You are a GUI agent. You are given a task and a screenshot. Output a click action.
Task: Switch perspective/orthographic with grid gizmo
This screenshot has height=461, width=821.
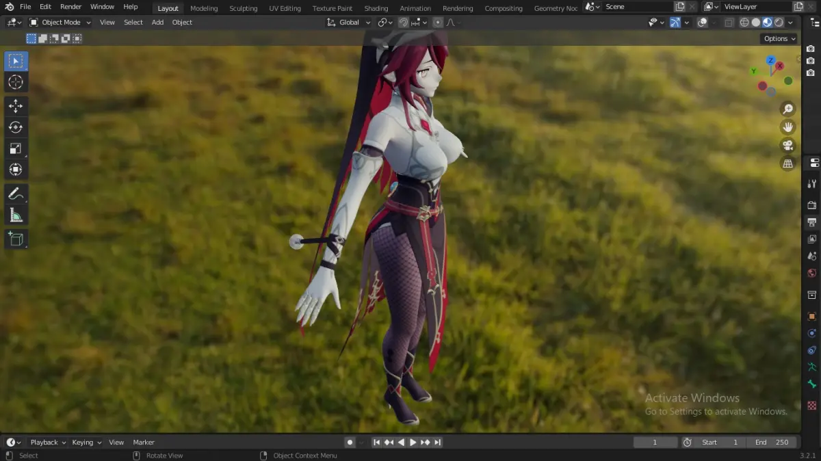(x=788, y=163)
